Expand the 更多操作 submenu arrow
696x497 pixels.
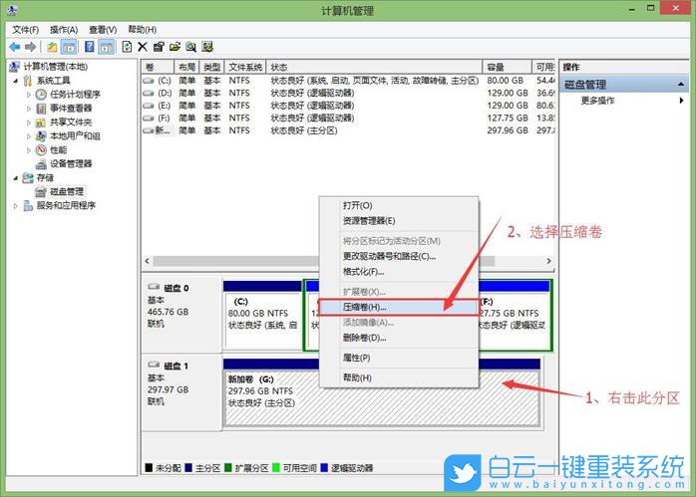pos(681,101)
